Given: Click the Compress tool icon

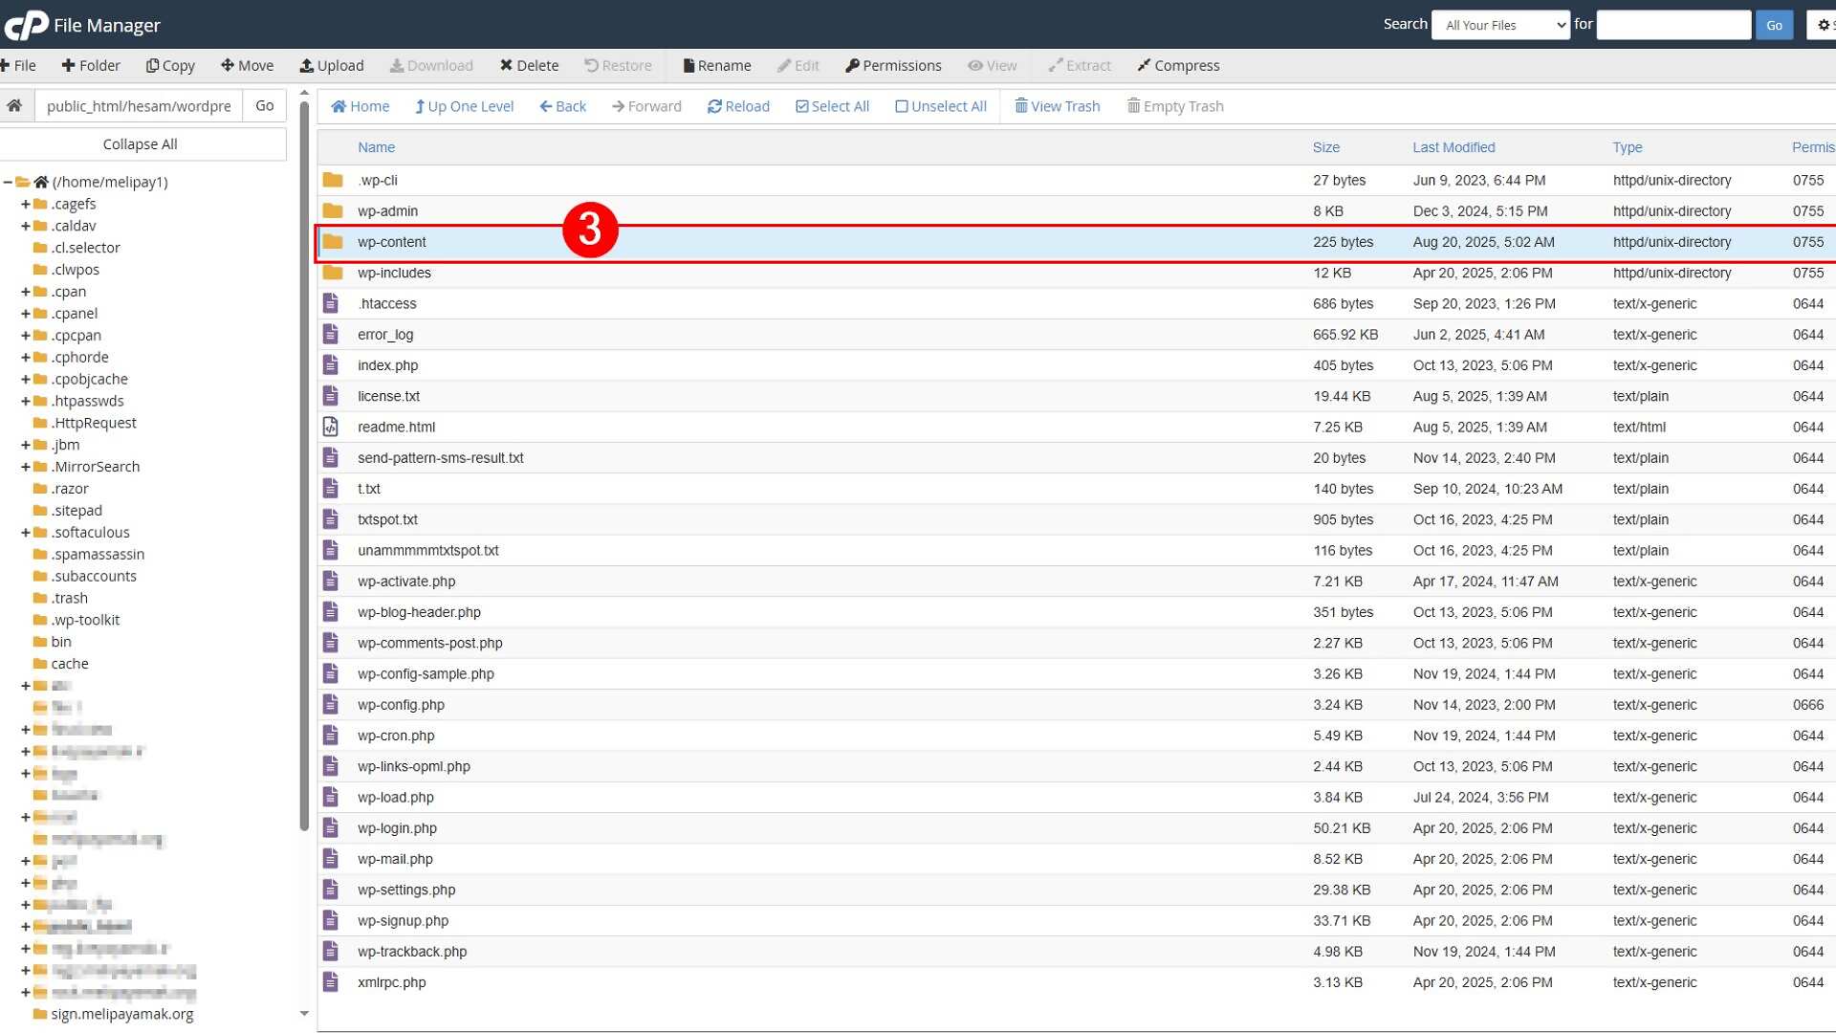Looking at the screenshot, I should pos(1144,66).
